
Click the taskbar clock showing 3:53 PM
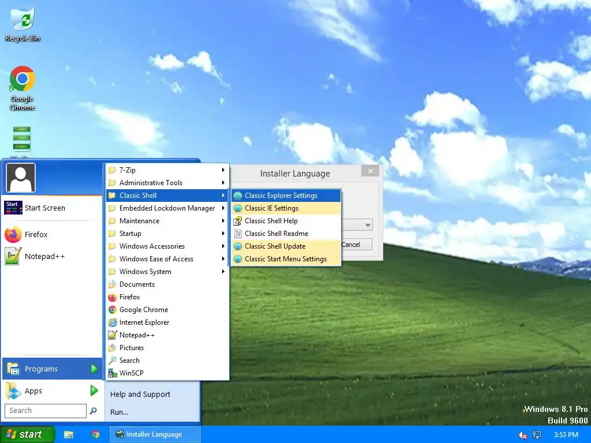click(x=566, y=435)
